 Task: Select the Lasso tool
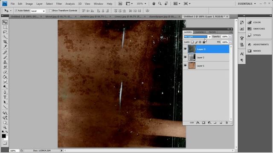[x=5, y=32]
